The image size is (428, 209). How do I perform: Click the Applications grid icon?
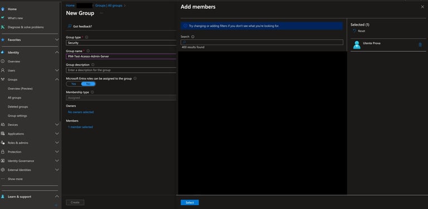[3, 134]
